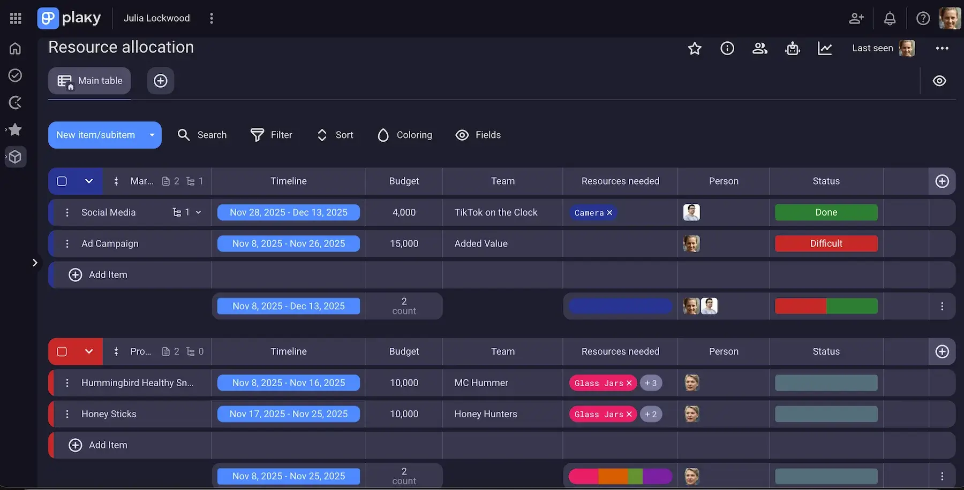Open Ad Campaign row options menu
This screenshot has width=964, height=490.
tap(67, 243)
